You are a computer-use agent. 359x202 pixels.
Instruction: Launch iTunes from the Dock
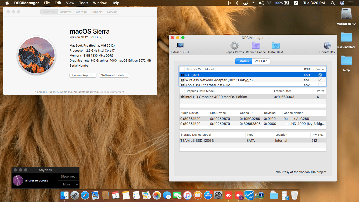pos(187,195)
